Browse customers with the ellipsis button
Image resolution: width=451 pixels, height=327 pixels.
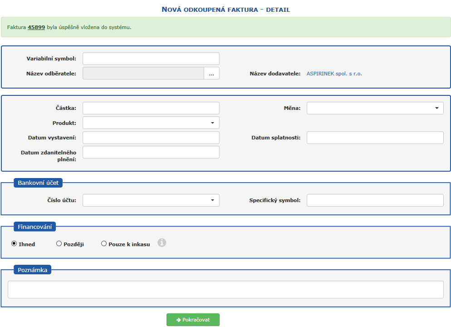(212, 74)
